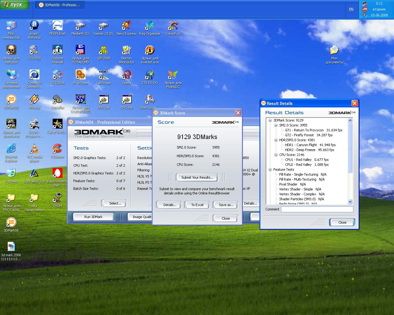Select the CCleaner desktop icon

point(58,151)
